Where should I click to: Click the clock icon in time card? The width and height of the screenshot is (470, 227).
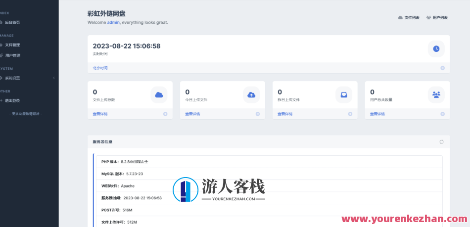[436, 49]
